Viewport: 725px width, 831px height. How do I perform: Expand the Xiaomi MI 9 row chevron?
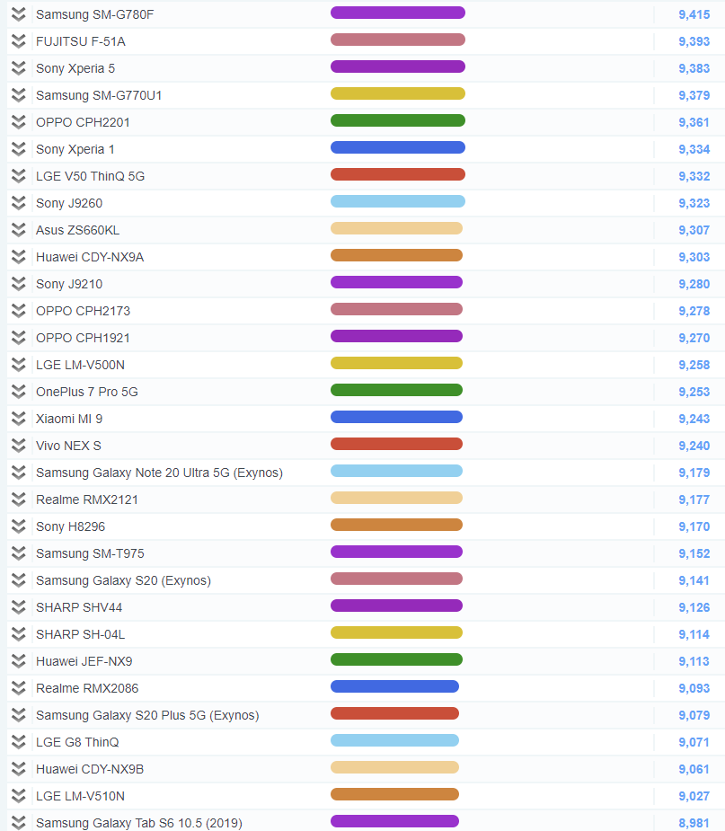[x=19, y=419]
